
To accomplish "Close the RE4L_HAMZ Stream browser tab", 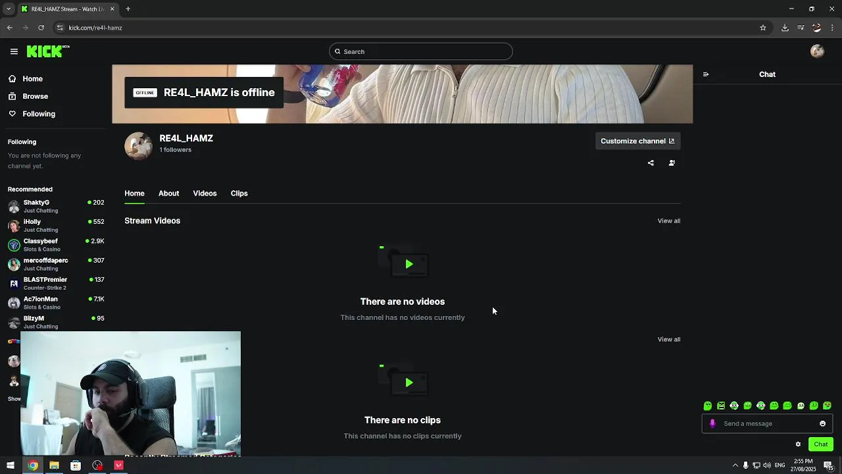I will (x=112, y=9).
